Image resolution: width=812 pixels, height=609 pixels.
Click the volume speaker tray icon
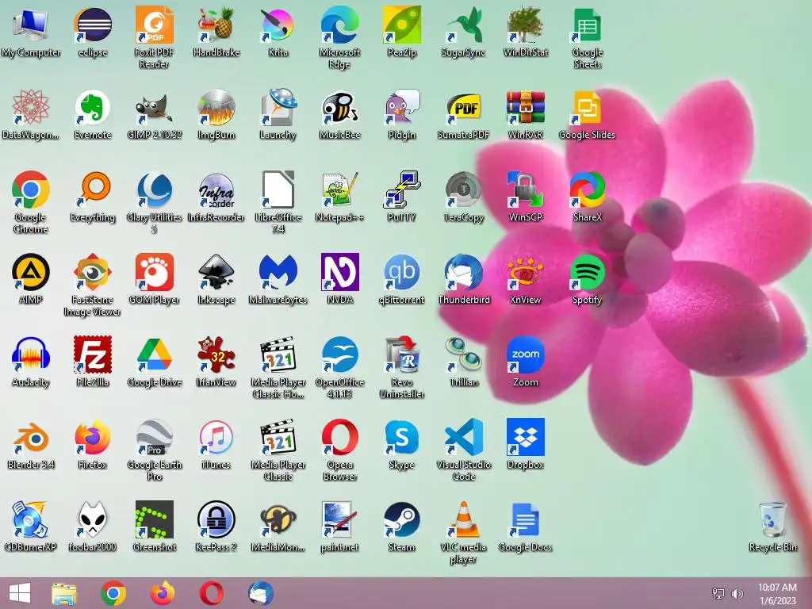tap(737, 593)
